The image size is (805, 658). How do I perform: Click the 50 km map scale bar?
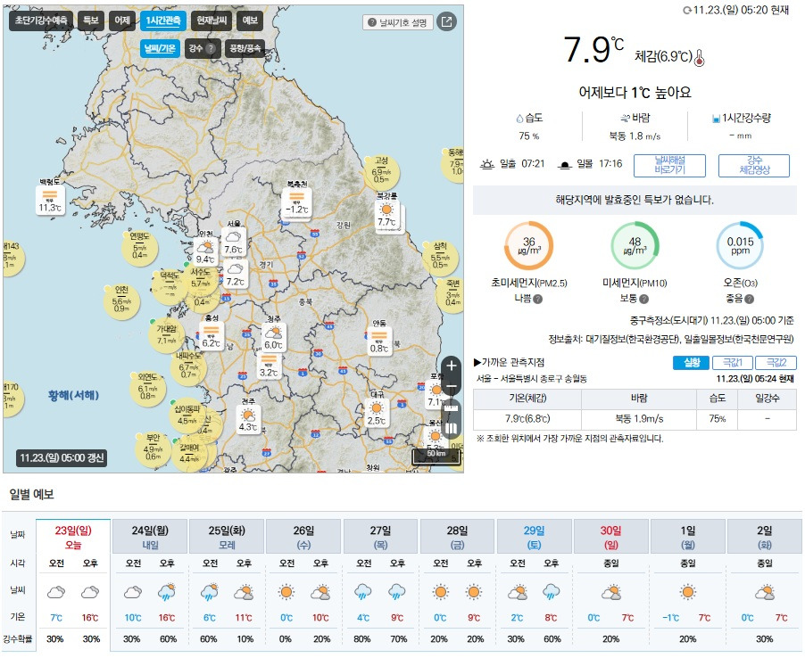pyautogui.click(x=436, y=456)
